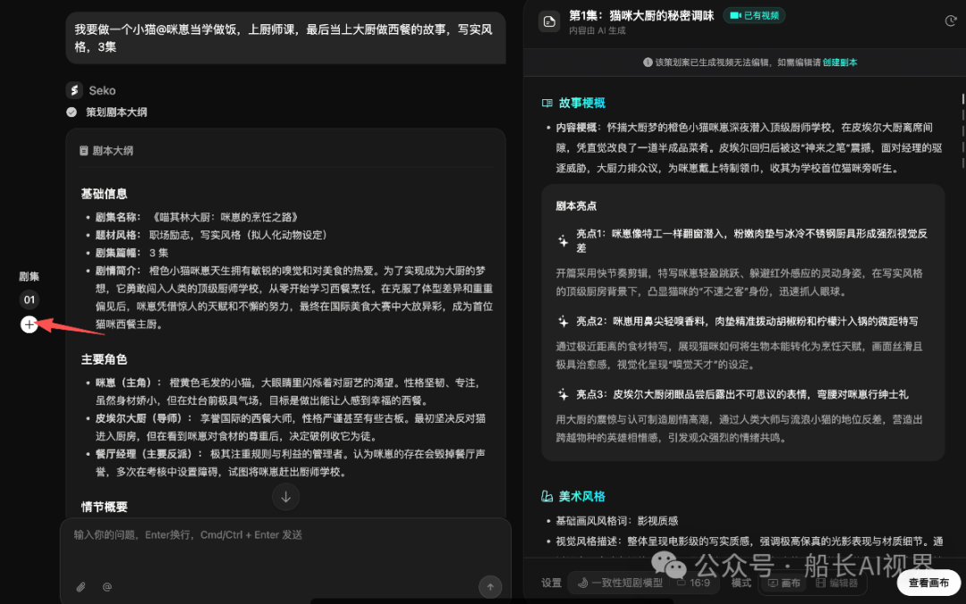Click the 剧集 sidebar label

pos(29,276)
